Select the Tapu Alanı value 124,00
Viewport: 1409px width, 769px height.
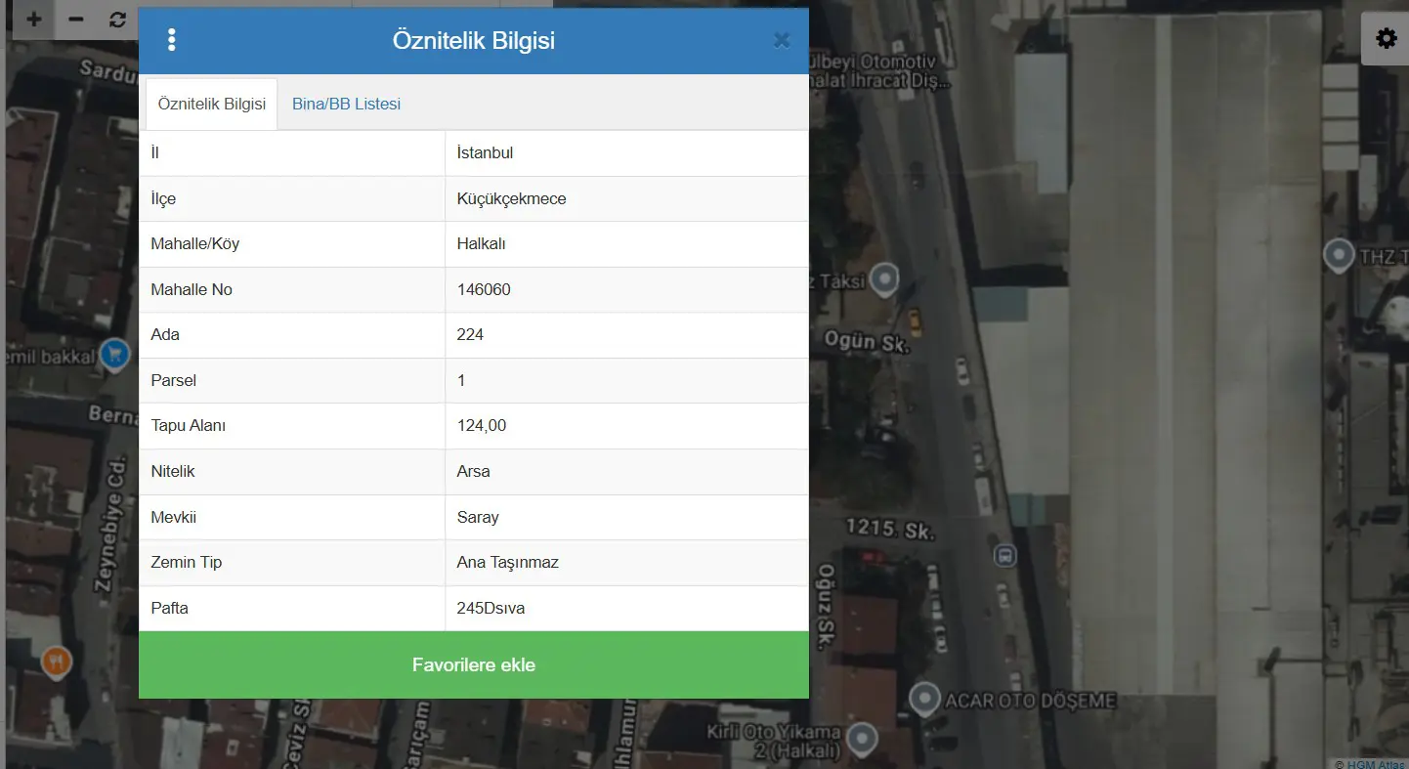coord(626,426)
